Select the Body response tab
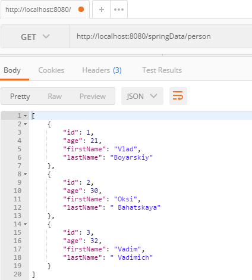This screenshot has width=252, height=280. pos(12,70)
